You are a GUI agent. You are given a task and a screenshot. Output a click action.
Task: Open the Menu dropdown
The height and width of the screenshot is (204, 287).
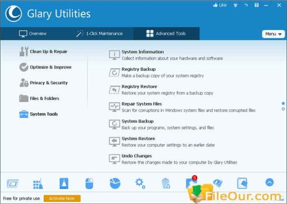point(273,34)
